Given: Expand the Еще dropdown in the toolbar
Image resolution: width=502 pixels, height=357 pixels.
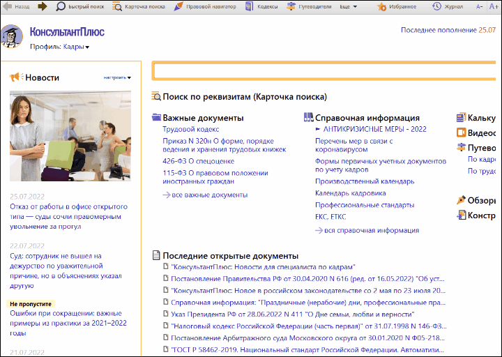Looking at the screenshot, I should 349,6.
